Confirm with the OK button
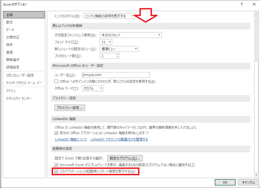The image size is (260, 188). click(x=225, y=182)
